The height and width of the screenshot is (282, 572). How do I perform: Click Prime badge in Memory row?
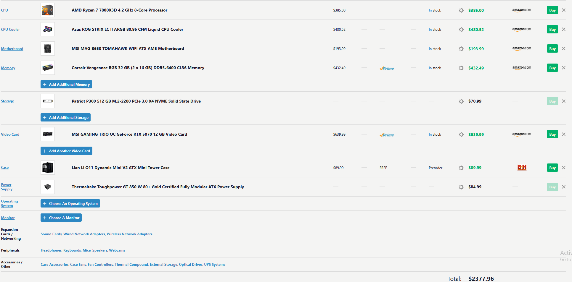pyautogui.click(x=387, y=68)
